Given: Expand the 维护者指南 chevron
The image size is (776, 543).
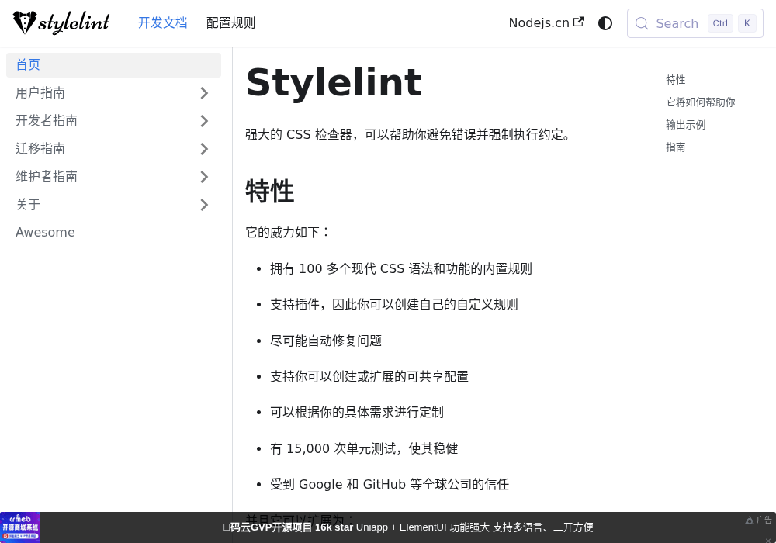Looking at the screenshot, I should click(204, 177).
